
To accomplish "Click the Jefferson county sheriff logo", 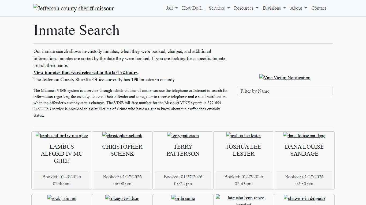I will tap(73, 8).
